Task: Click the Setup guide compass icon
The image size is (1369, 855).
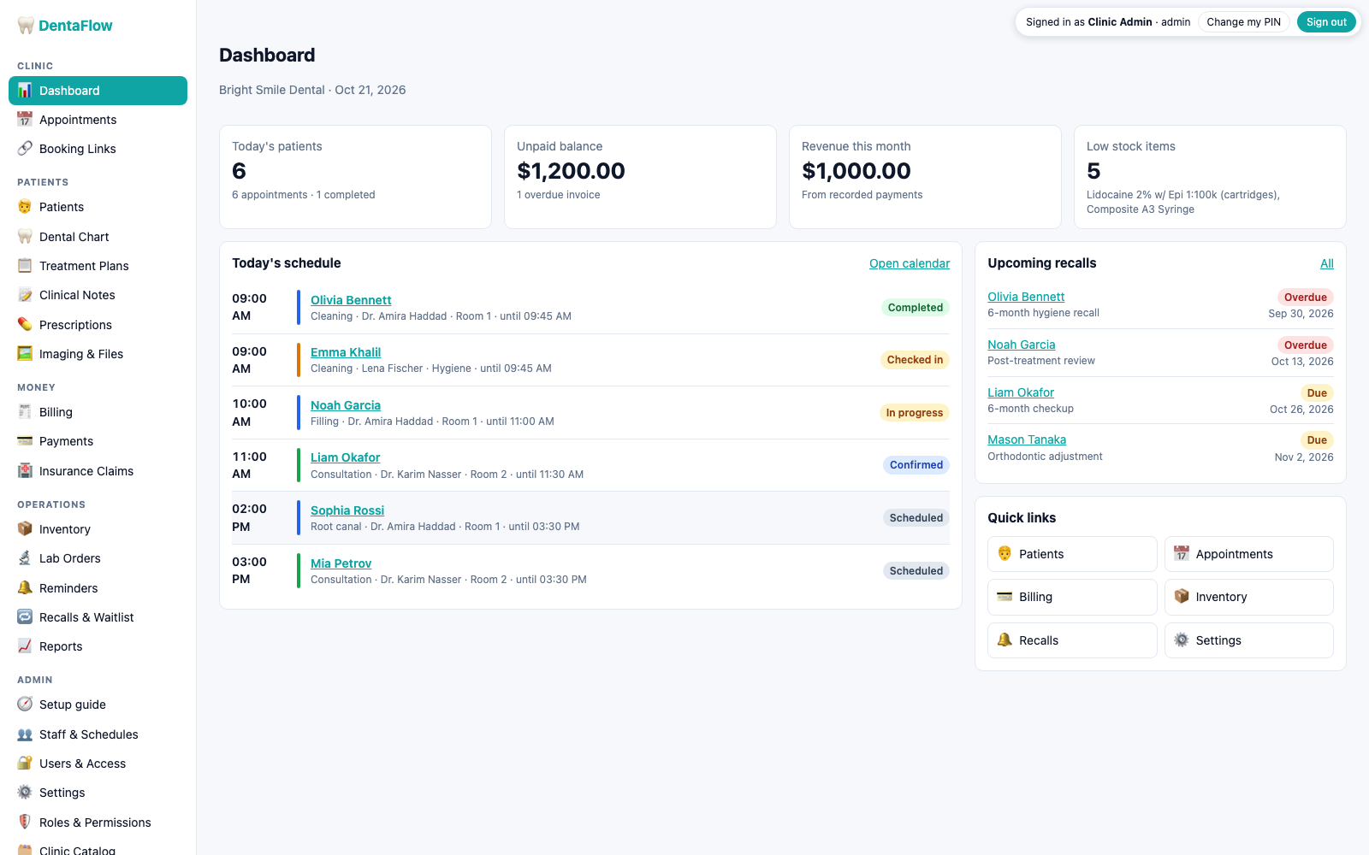Action: pos(25,705)
